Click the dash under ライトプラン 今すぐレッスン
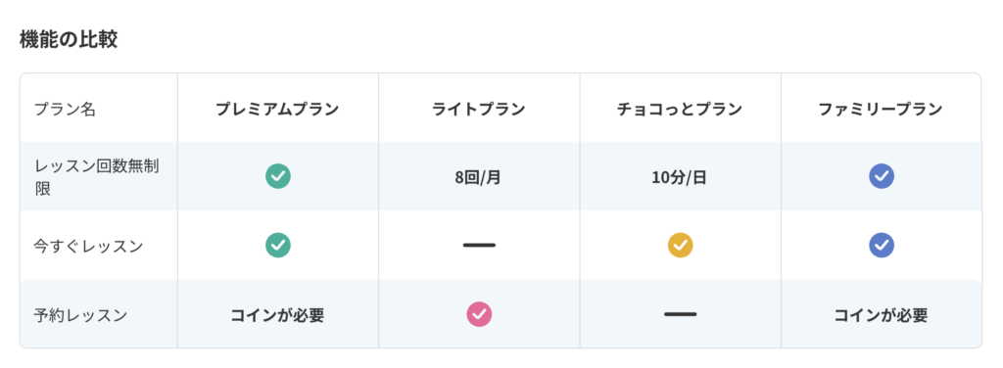1003x368 pixels. 479,246
